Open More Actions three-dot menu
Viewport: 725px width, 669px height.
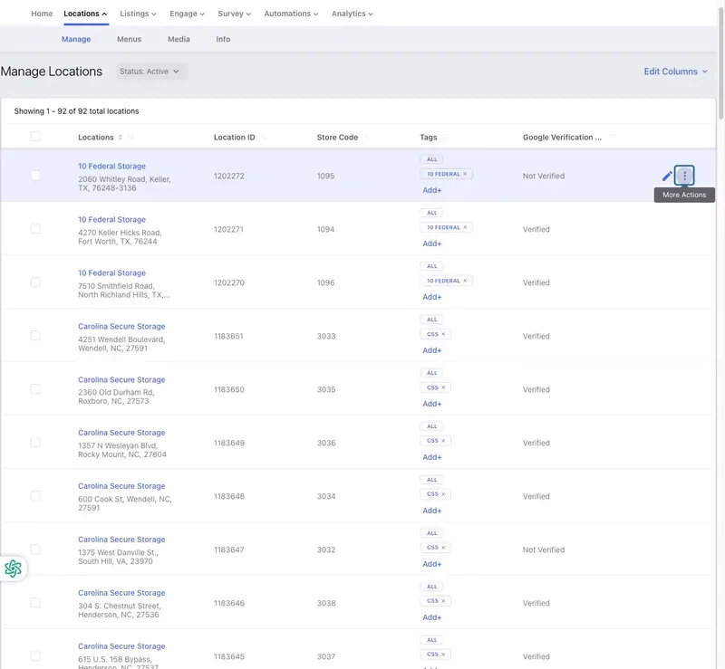tap(684, 176)
